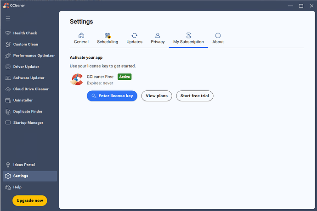Viewport: 317px width, 211px height.
Task: Select Startup Manager
Action: [x=30, y=123]
